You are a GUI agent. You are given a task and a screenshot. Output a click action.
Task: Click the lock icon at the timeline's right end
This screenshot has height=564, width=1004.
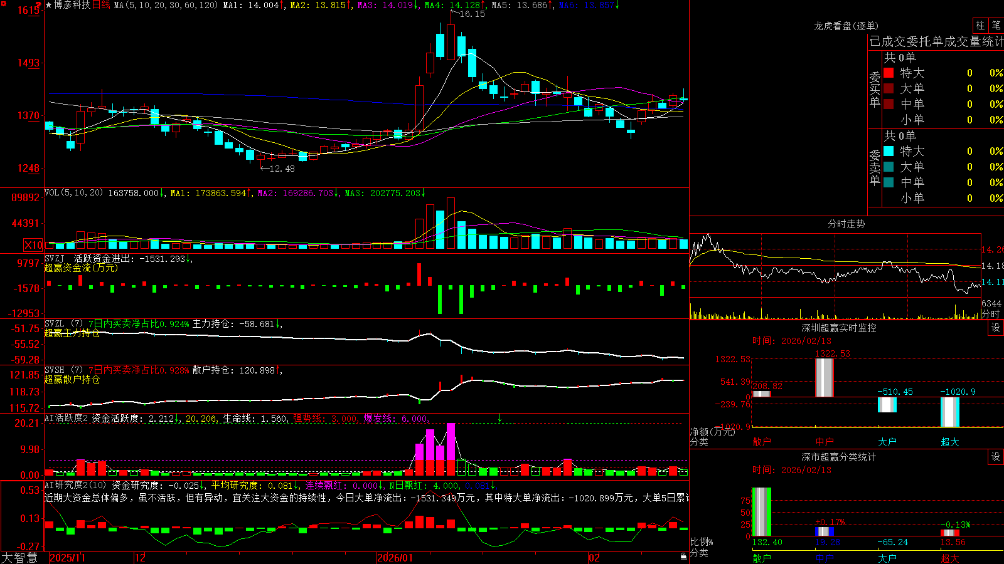click(684, 556)
